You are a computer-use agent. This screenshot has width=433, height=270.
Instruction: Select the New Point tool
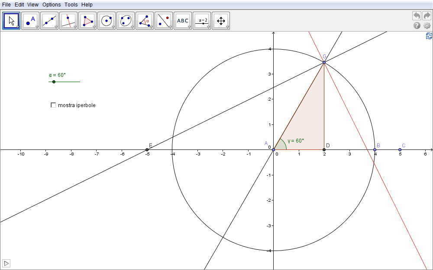30,20
